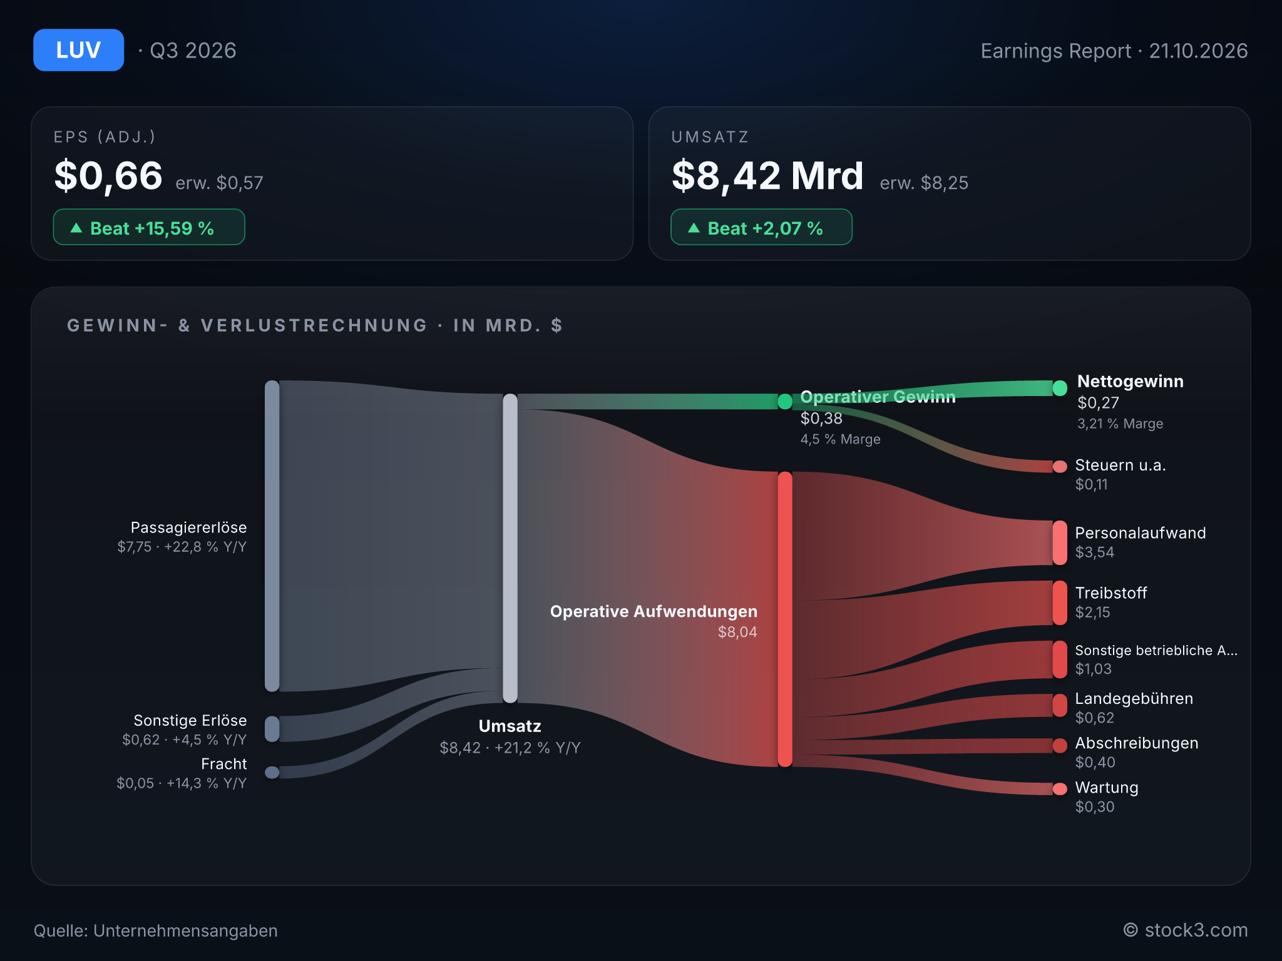Click the Passagiererlöse source node bar
This screenshot has height=961, width=1282.
[272, 536]
